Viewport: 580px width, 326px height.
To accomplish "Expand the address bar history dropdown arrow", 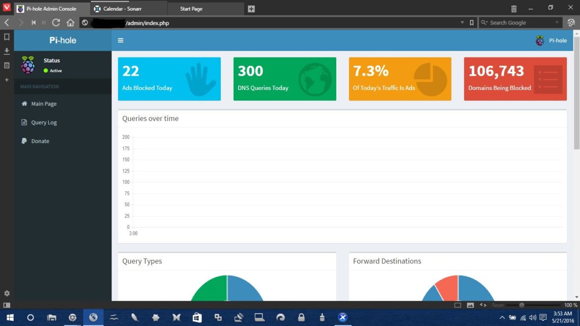I will pyautogui.click(x=462, y=22).
